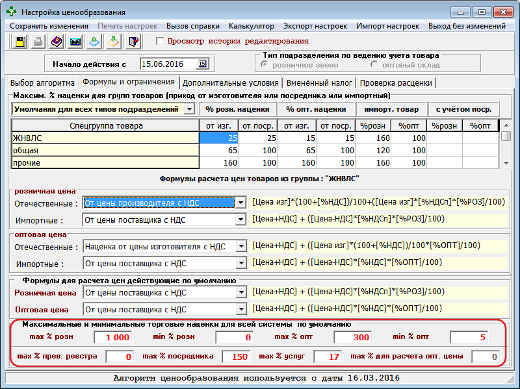
Task: Click 'общая' row '%розн' import cell showing 120
Action: (x=373, y=150)
